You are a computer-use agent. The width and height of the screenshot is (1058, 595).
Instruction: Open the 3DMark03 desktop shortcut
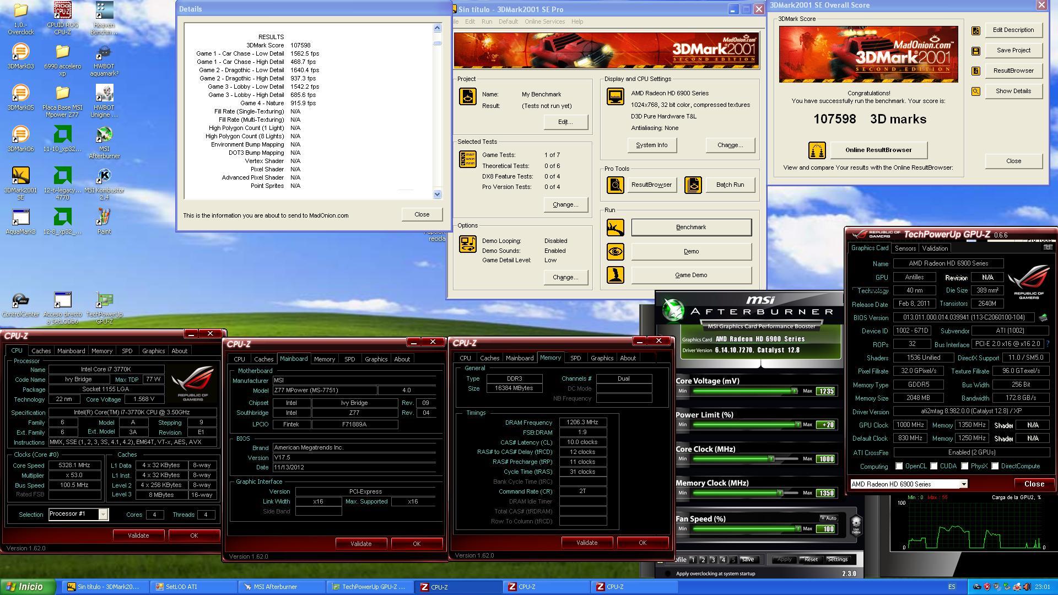20,56
